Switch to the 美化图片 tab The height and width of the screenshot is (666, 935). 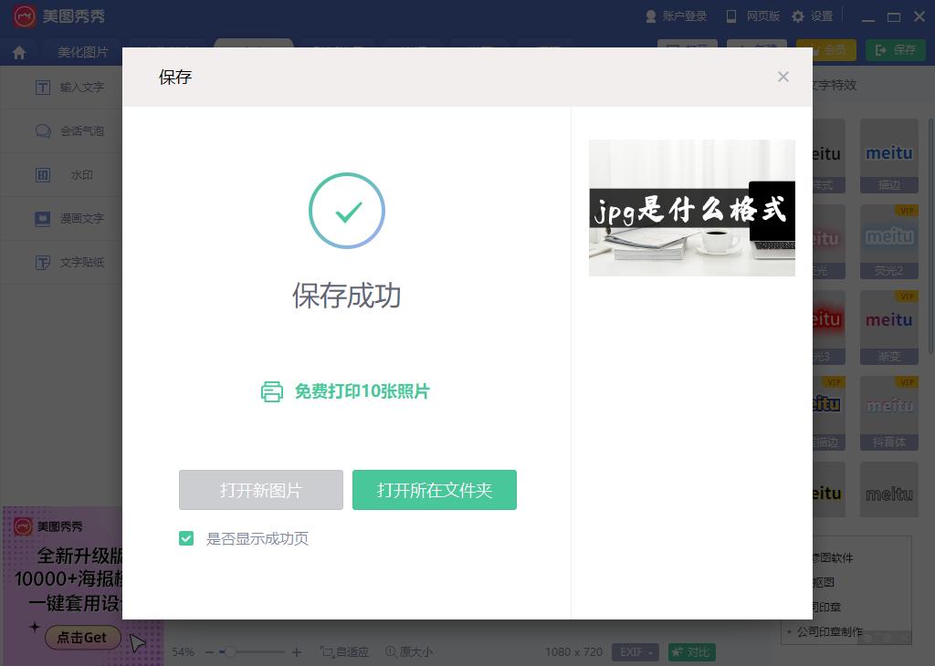[84, 52]
